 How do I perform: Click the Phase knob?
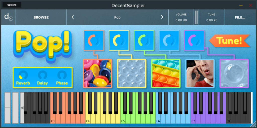62,75
